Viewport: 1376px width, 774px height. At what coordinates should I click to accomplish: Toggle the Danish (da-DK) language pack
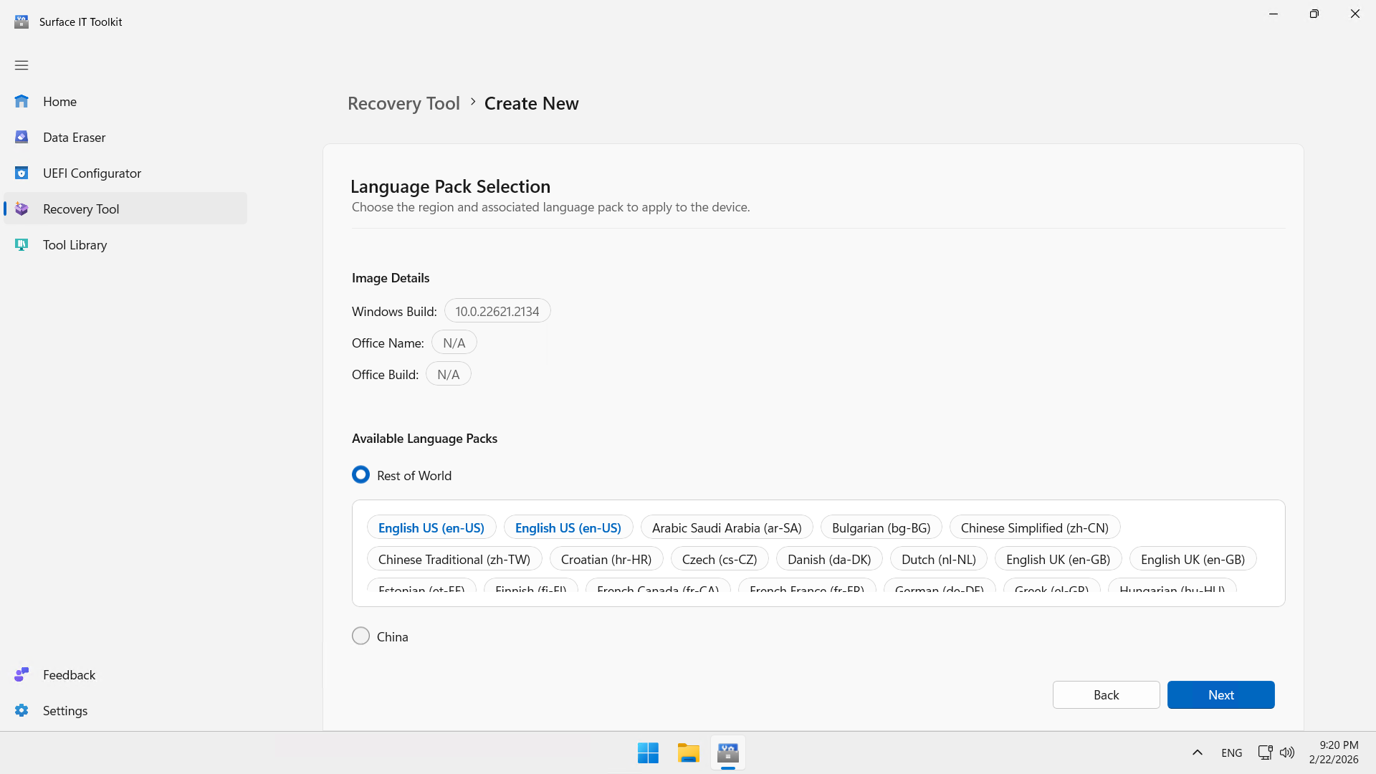tap(828, 560)
